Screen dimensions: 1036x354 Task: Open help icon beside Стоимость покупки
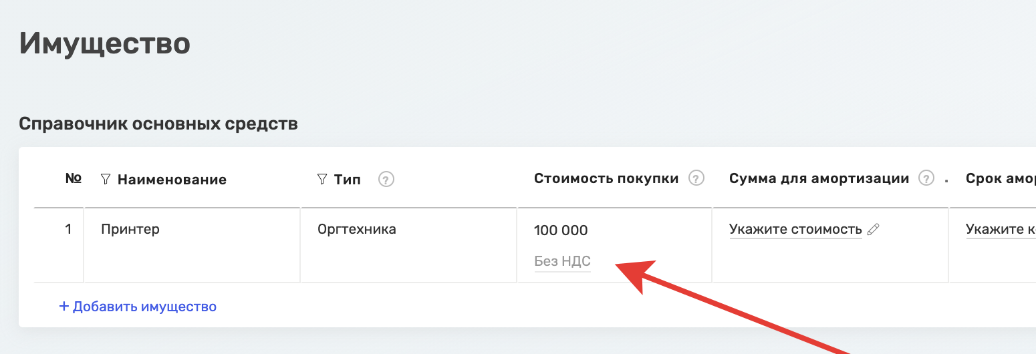pyautogui.click(x=696, y=178)
